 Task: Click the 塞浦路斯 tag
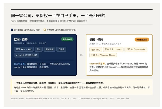point(49,49)
